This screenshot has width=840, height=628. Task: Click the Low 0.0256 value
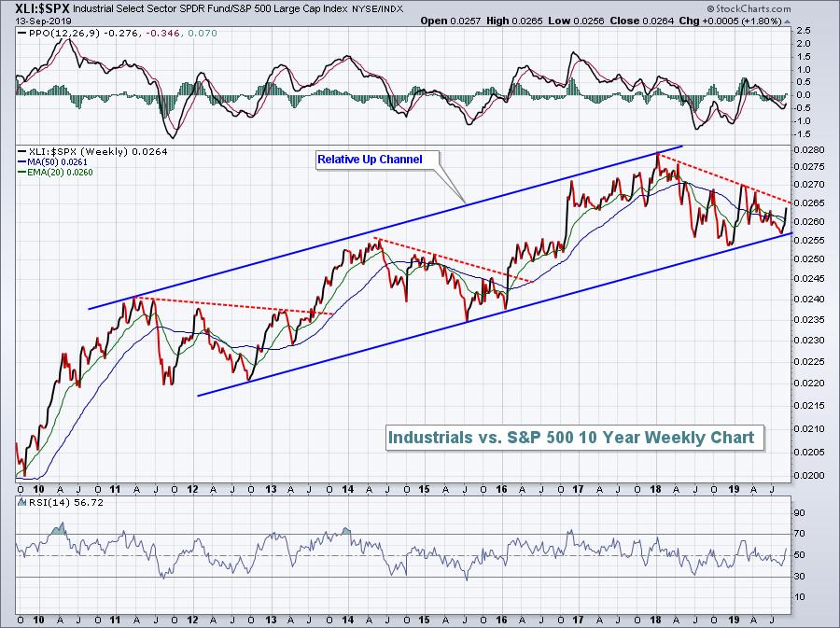[x=576, y=21]
